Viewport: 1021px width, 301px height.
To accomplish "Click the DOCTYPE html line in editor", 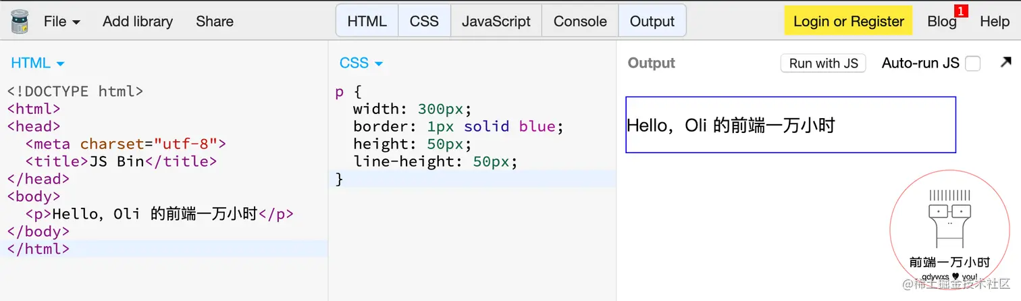I will click(x=76, y=91).
